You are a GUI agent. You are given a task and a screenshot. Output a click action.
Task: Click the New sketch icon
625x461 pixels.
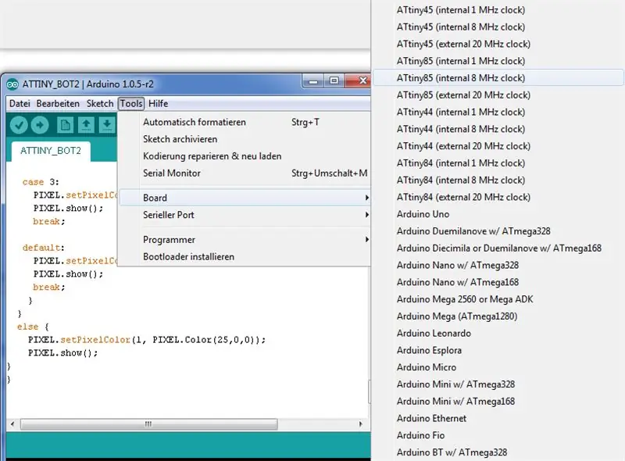pos(65,125)
